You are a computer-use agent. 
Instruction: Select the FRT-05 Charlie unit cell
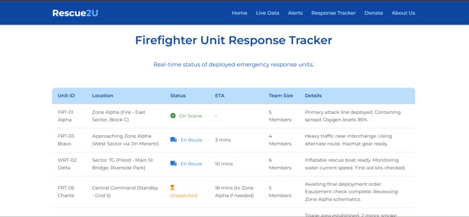point(66,191)
